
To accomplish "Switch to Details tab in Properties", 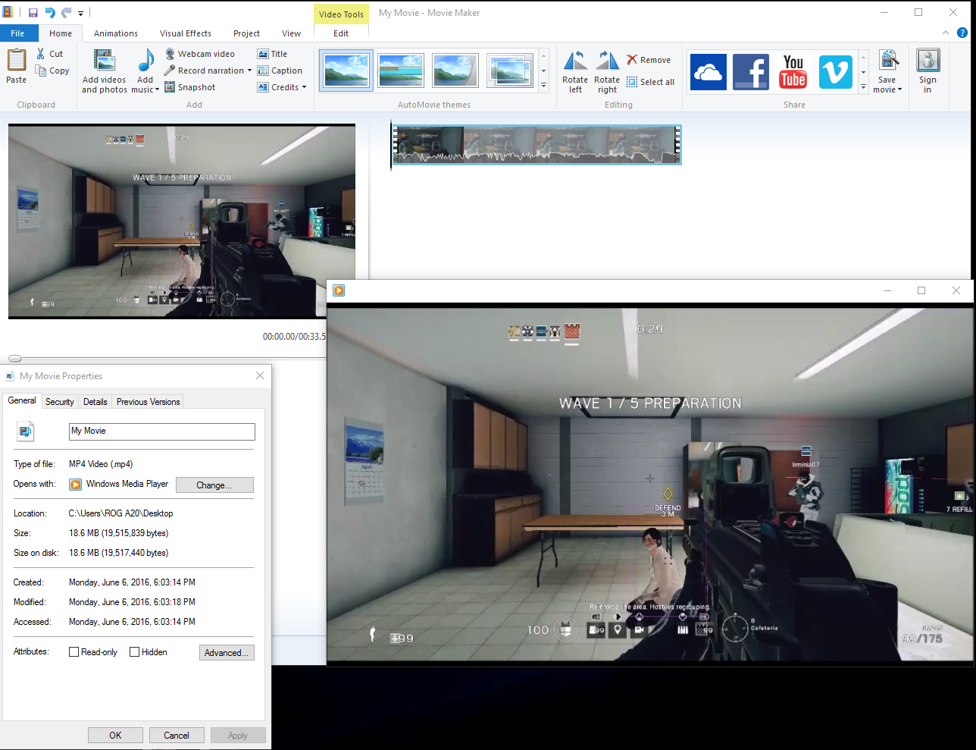I will 95,402.
